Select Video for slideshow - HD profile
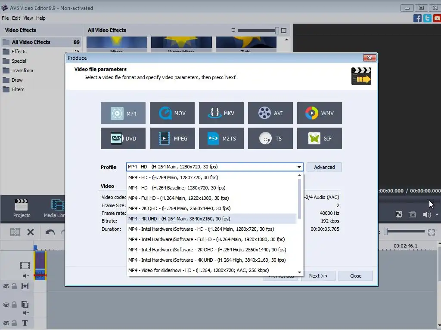The height and width of the screenshot is (330, 441). point(211,270)
